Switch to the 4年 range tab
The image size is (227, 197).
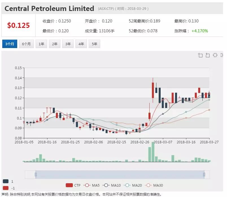(x=81, y=44)
